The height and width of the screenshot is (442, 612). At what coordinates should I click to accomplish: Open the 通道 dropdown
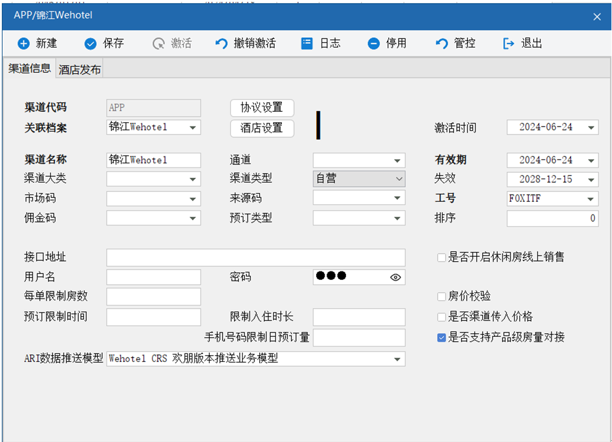point(397,160)
